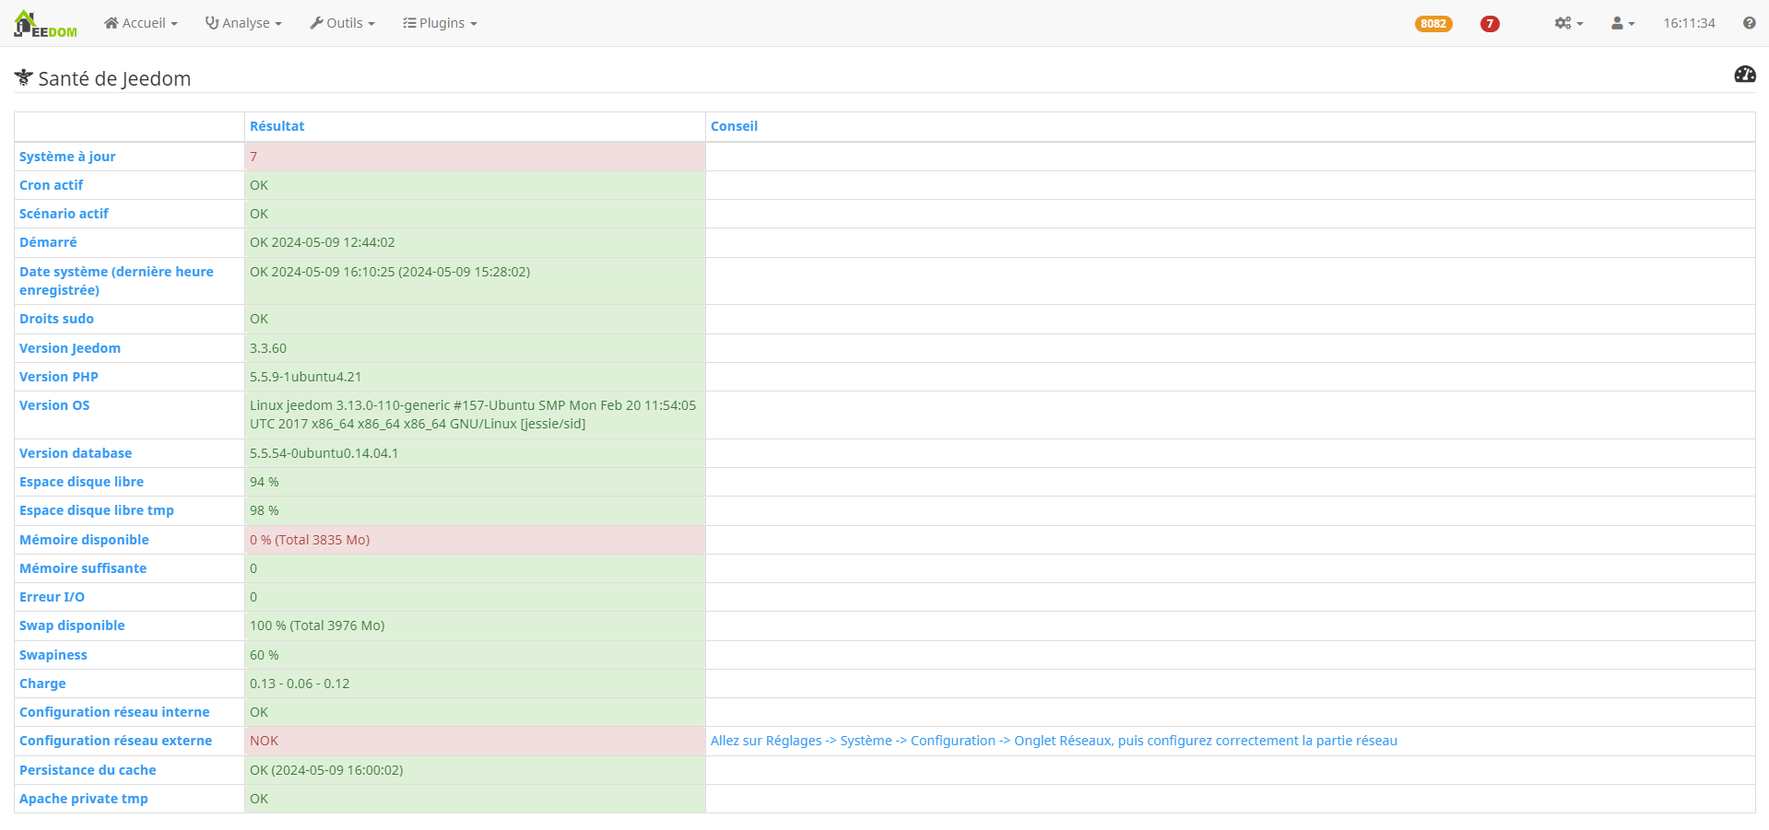This screenshot has width=1769, height=830.
Task: Select the Démarré row label
Action: (x=48, y=242)
